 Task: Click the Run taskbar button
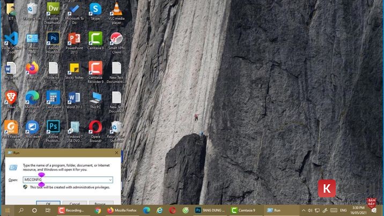pyautogui.click(x=280, y=211)
